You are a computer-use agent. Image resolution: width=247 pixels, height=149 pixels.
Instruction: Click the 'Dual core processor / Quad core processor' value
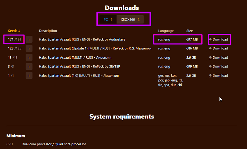(54, 144)
